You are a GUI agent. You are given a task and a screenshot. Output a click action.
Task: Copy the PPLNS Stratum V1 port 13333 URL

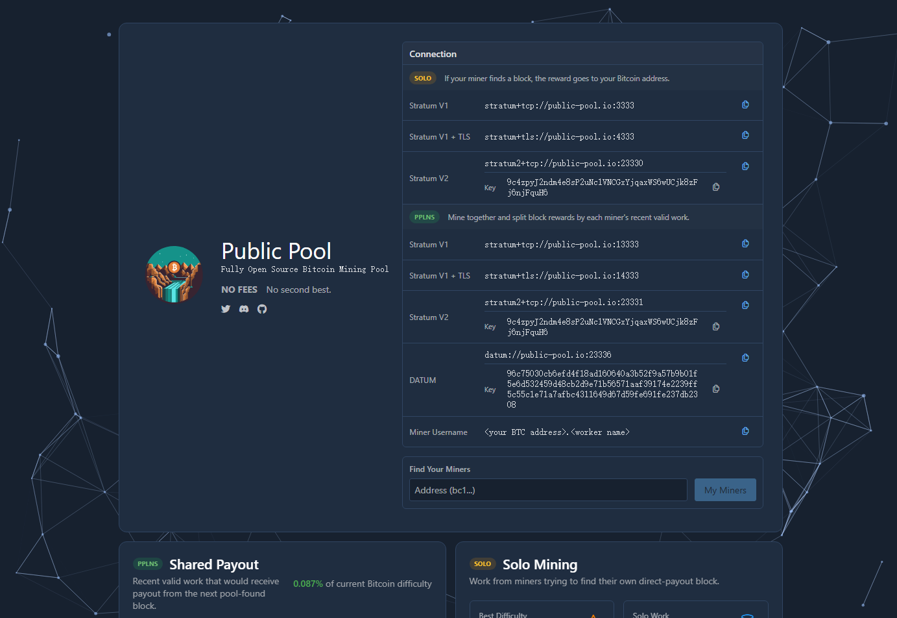[745, 243]
